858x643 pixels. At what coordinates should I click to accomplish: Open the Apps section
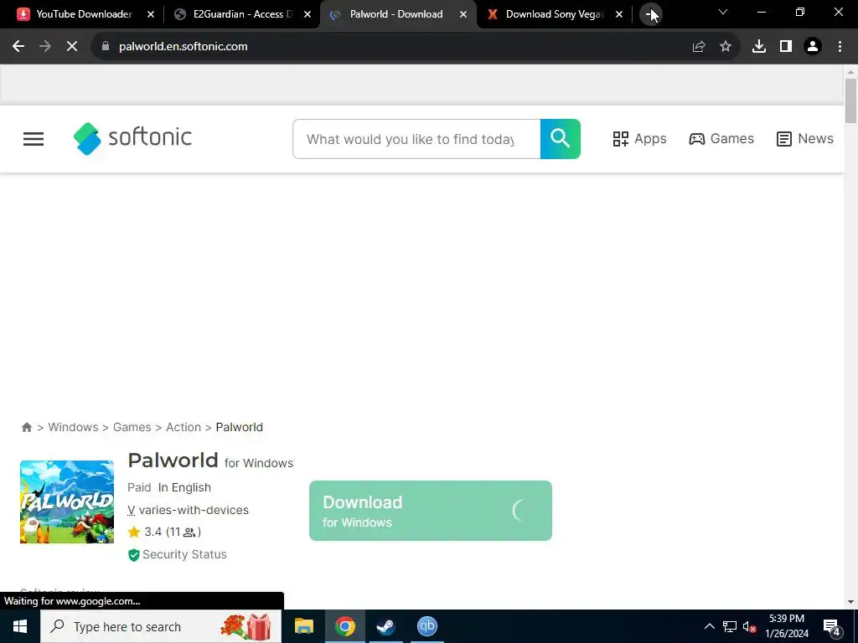point(639,139)
